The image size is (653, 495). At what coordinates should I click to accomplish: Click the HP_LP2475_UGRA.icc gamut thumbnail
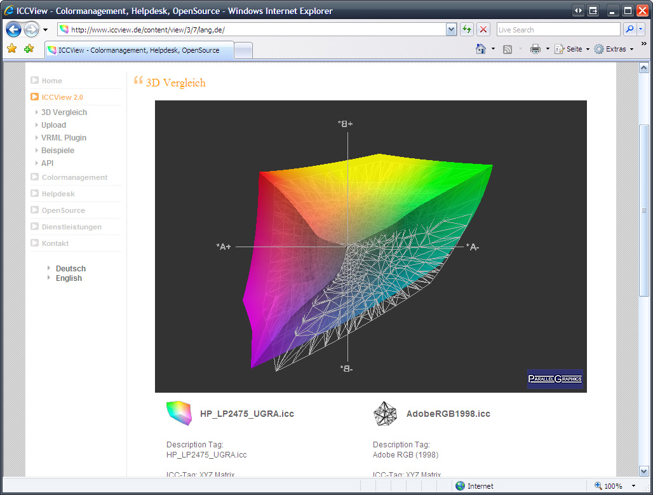tap(178, 413)
